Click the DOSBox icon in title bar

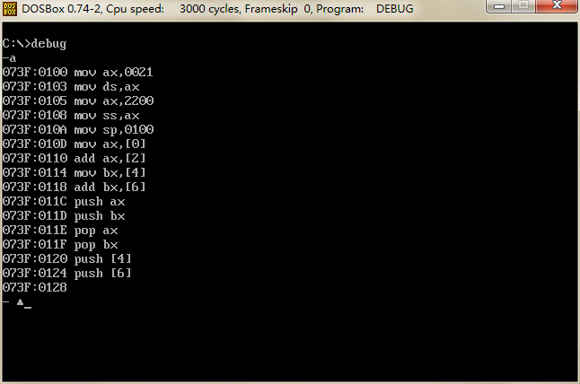10,8
